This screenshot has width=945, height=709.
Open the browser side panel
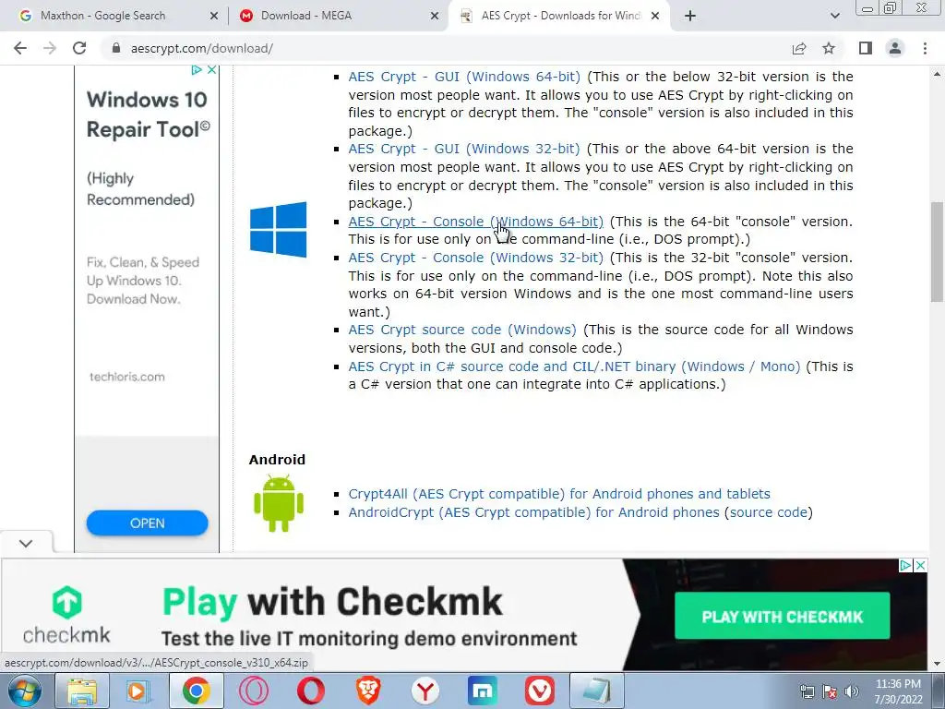tap(866, 48)
